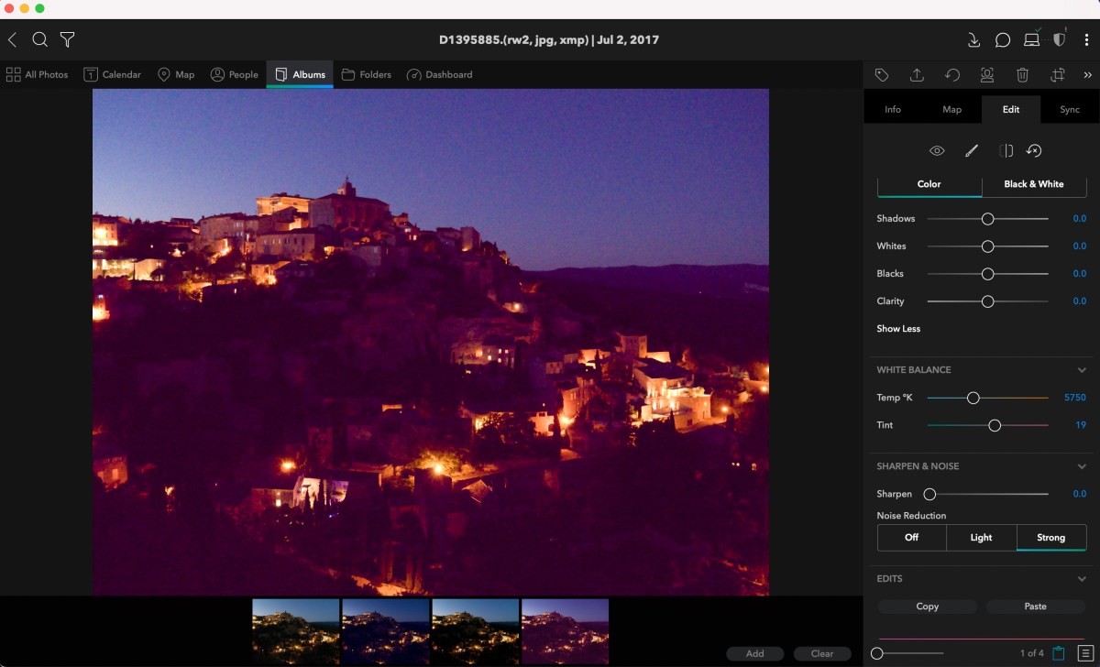Click the Add button
Image resolution: width=1100 pixels, height=667 pixels.
pyautogui.click(x=755, y=653)
